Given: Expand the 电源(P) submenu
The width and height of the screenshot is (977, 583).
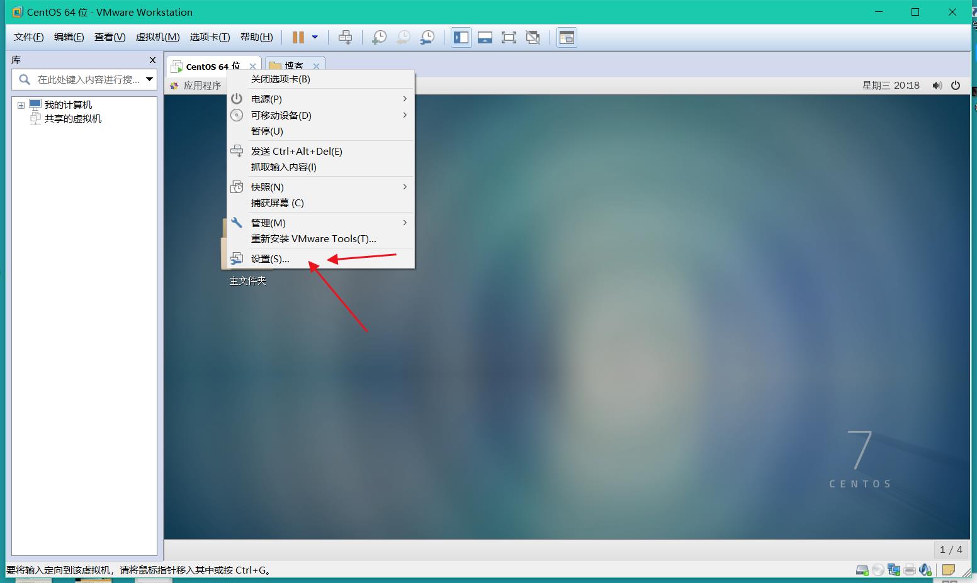Looking at the screenshot, I should coord(321,99).
